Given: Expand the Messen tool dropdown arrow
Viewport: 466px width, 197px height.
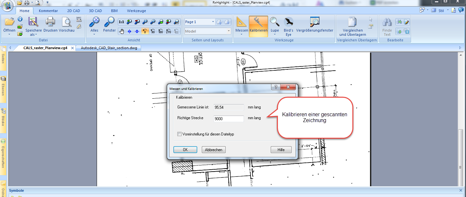Looking at the screenshot, I should [242, 34].
